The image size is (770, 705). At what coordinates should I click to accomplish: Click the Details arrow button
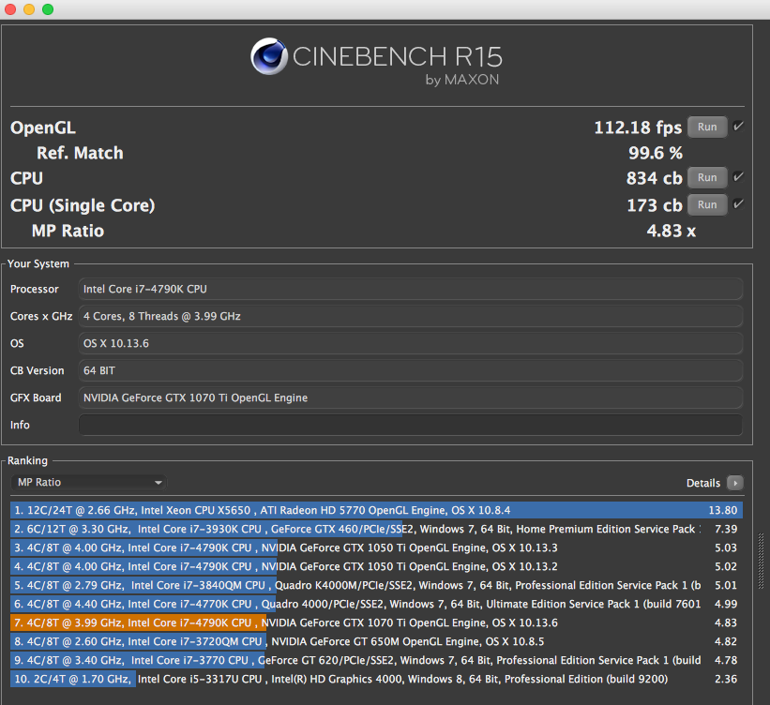[734, 483]
